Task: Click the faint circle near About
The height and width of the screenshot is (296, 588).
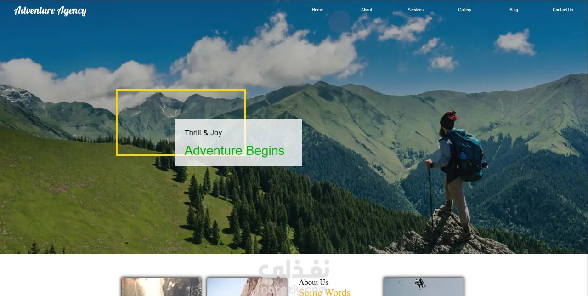Action: pyautogui.click(x=339, y=21)
